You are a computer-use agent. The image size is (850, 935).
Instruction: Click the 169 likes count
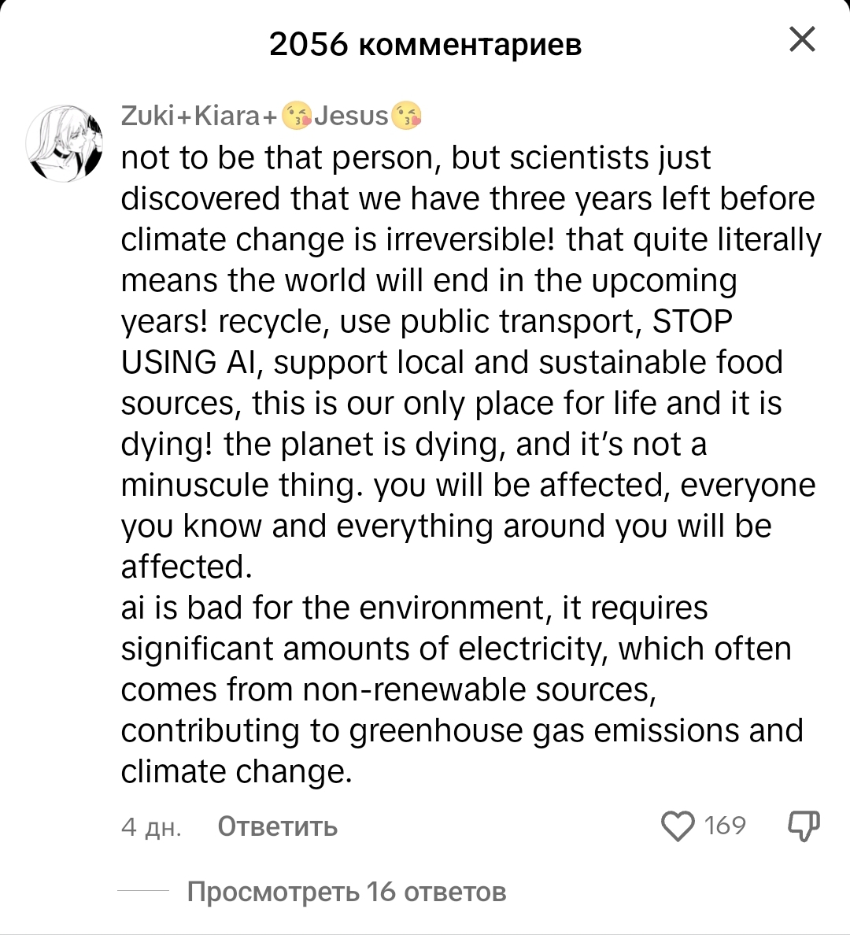point(725,826)
